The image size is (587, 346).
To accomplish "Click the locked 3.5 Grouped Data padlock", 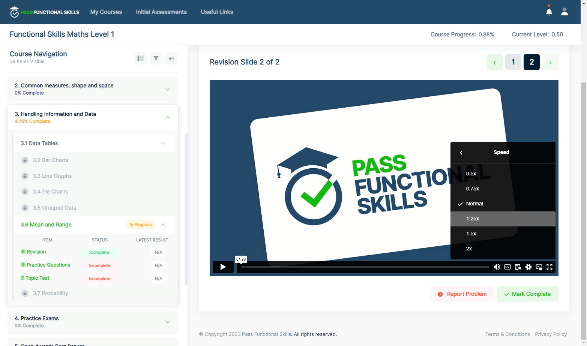I will (25, 208).
